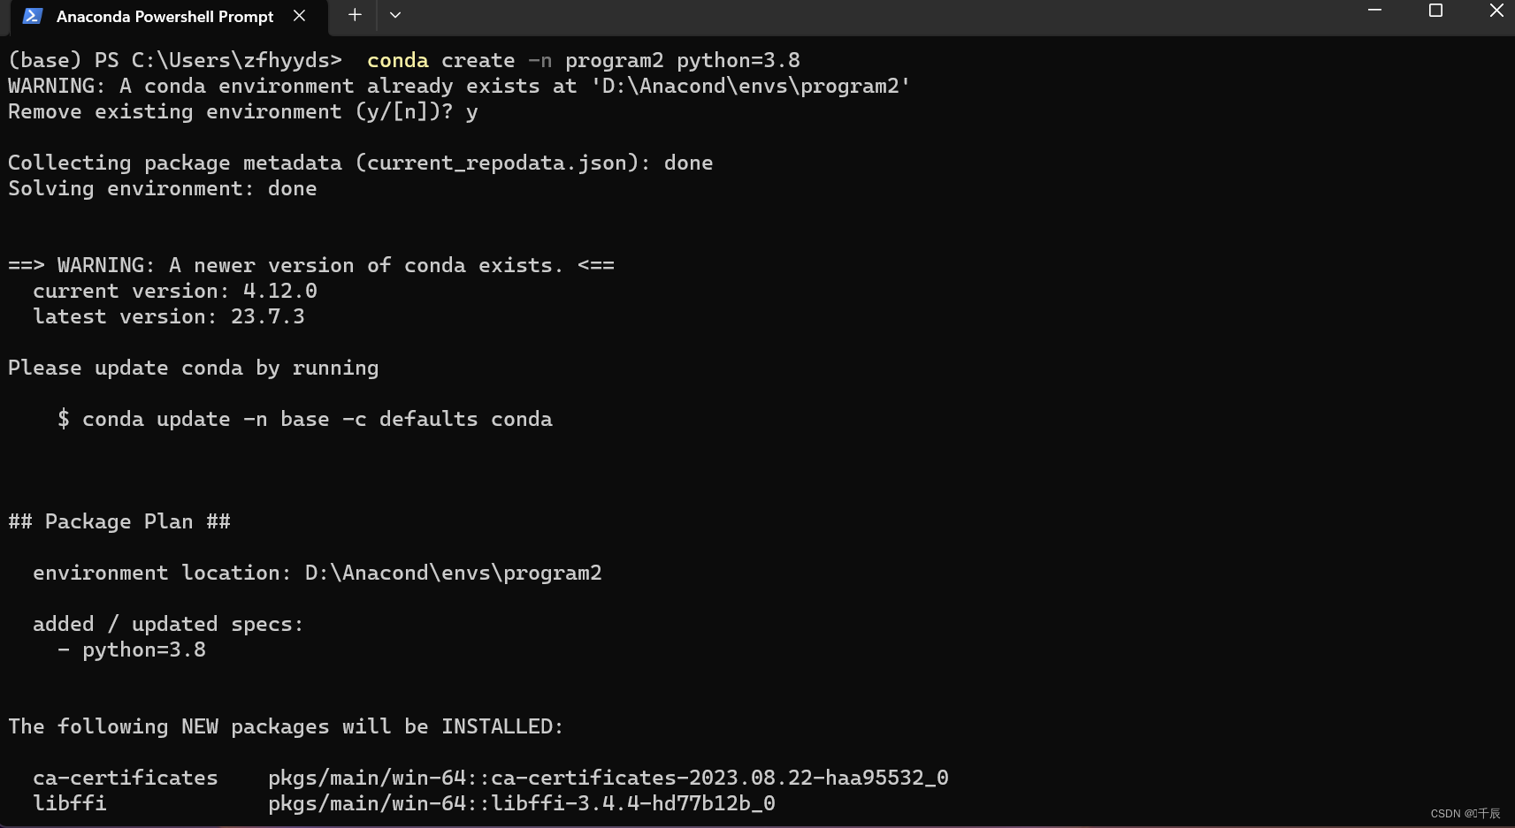Click the PowerShell icon on the tab
Screen dimensions: 1515x828
[x=30, y=15]
